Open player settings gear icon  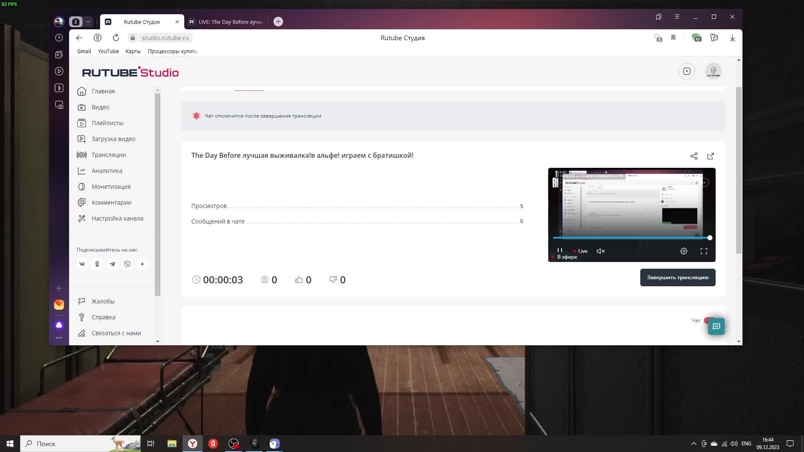click(x=684, y=251)
